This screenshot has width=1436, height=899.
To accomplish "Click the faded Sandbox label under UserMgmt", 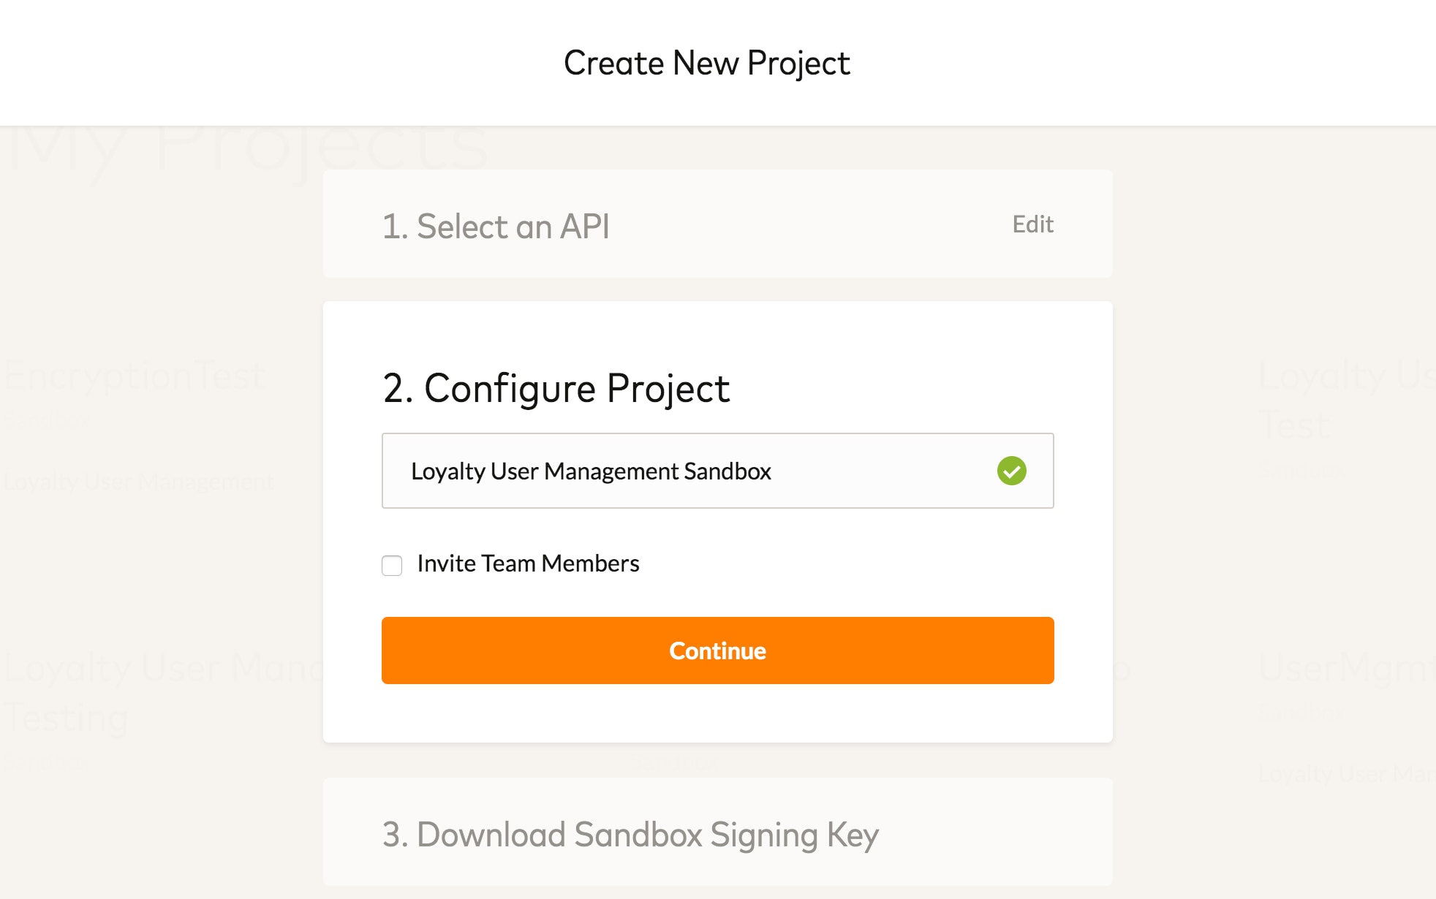I will pyautogui.click(x=1301, y=711).
